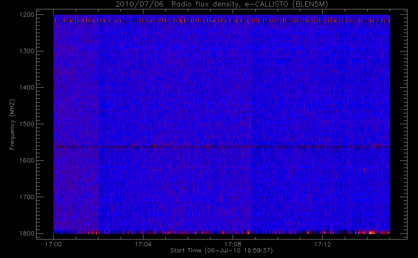Screen dimensions: 418x258
Task: Click the 1600 frequency tick label
Action: [x=27, y=160]
